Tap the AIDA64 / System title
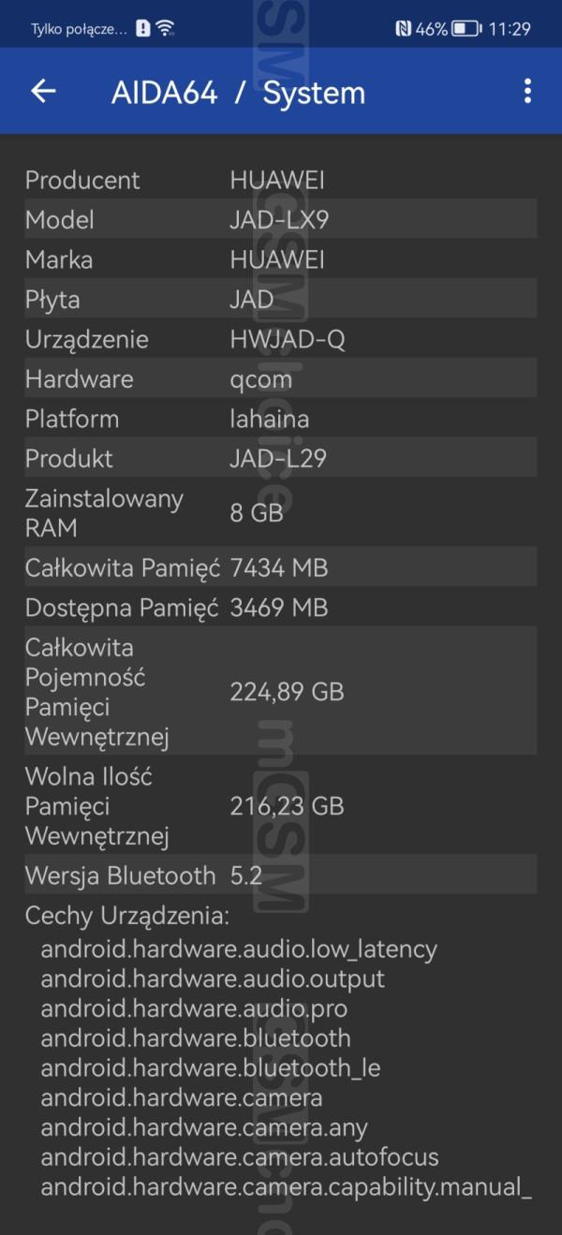 coord(238,93)
